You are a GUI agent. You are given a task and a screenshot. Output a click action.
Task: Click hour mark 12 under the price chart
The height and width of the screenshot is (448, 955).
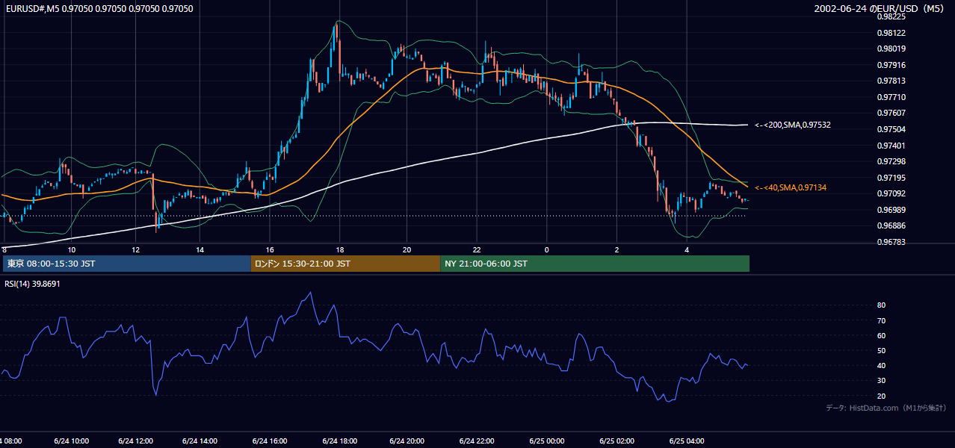coord(136,250)
